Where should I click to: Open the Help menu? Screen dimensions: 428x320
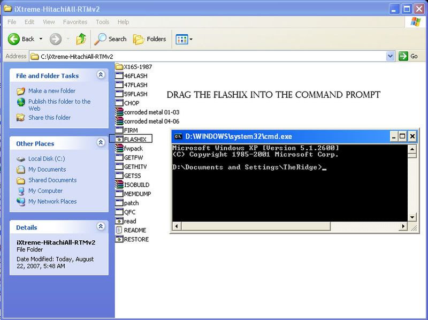[123, 22]
